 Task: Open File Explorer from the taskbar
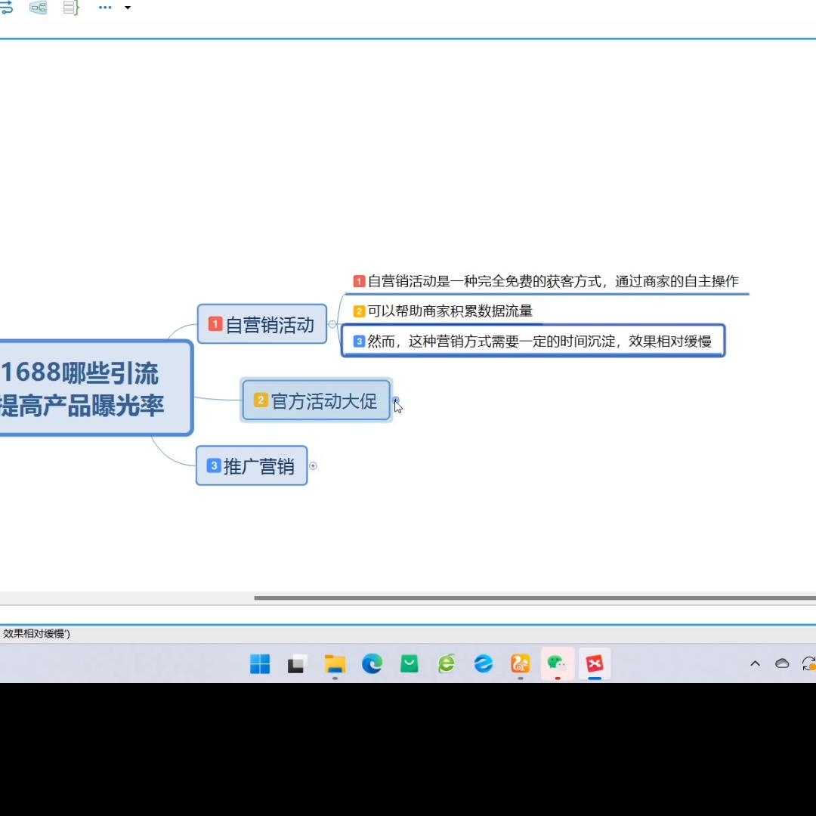(335, 663)
